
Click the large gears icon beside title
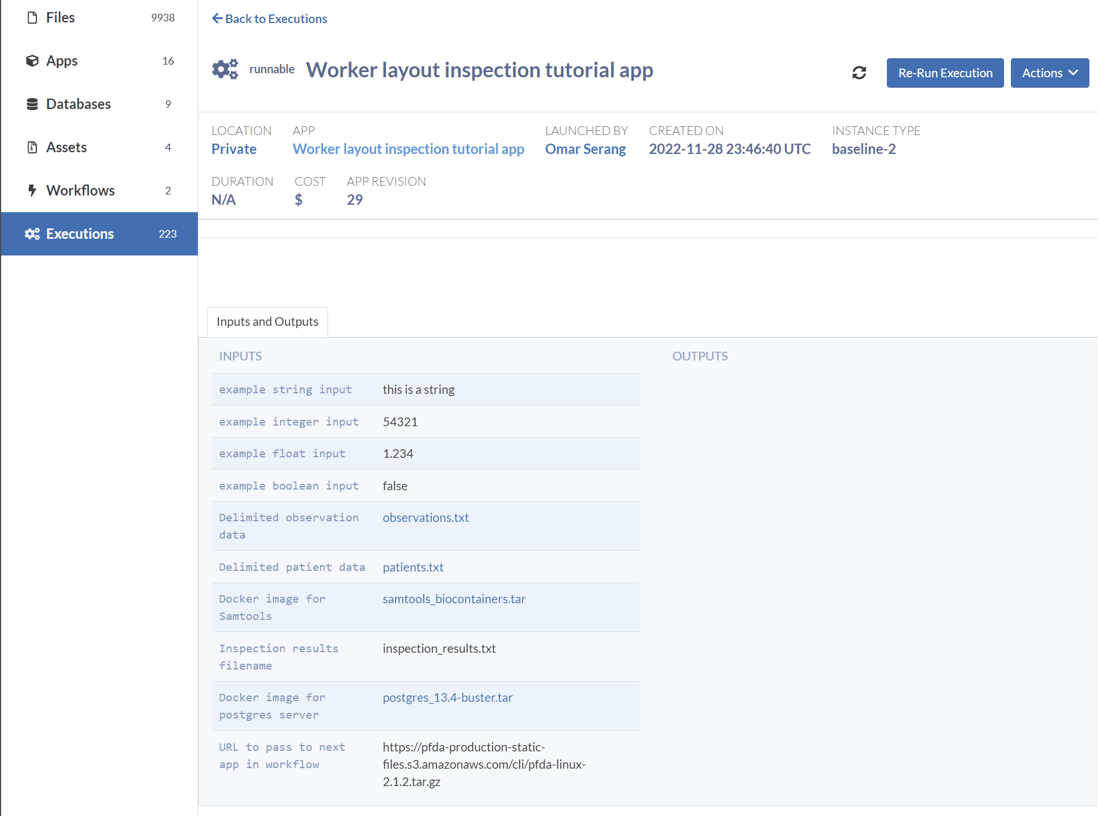[x=225, y=69]
